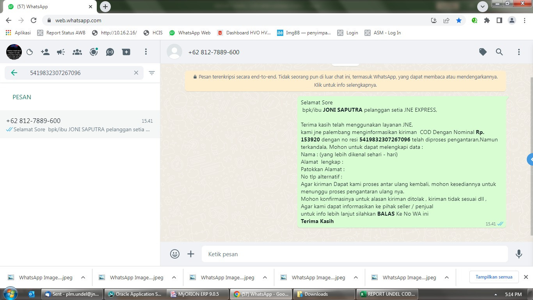This screenshot has width=533, height=300.
Task: Click the label tag icon in the chat header
Action: coord(483,52)
